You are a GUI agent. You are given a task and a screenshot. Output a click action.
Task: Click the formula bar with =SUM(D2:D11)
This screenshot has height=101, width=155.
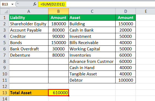coord(96,4)
